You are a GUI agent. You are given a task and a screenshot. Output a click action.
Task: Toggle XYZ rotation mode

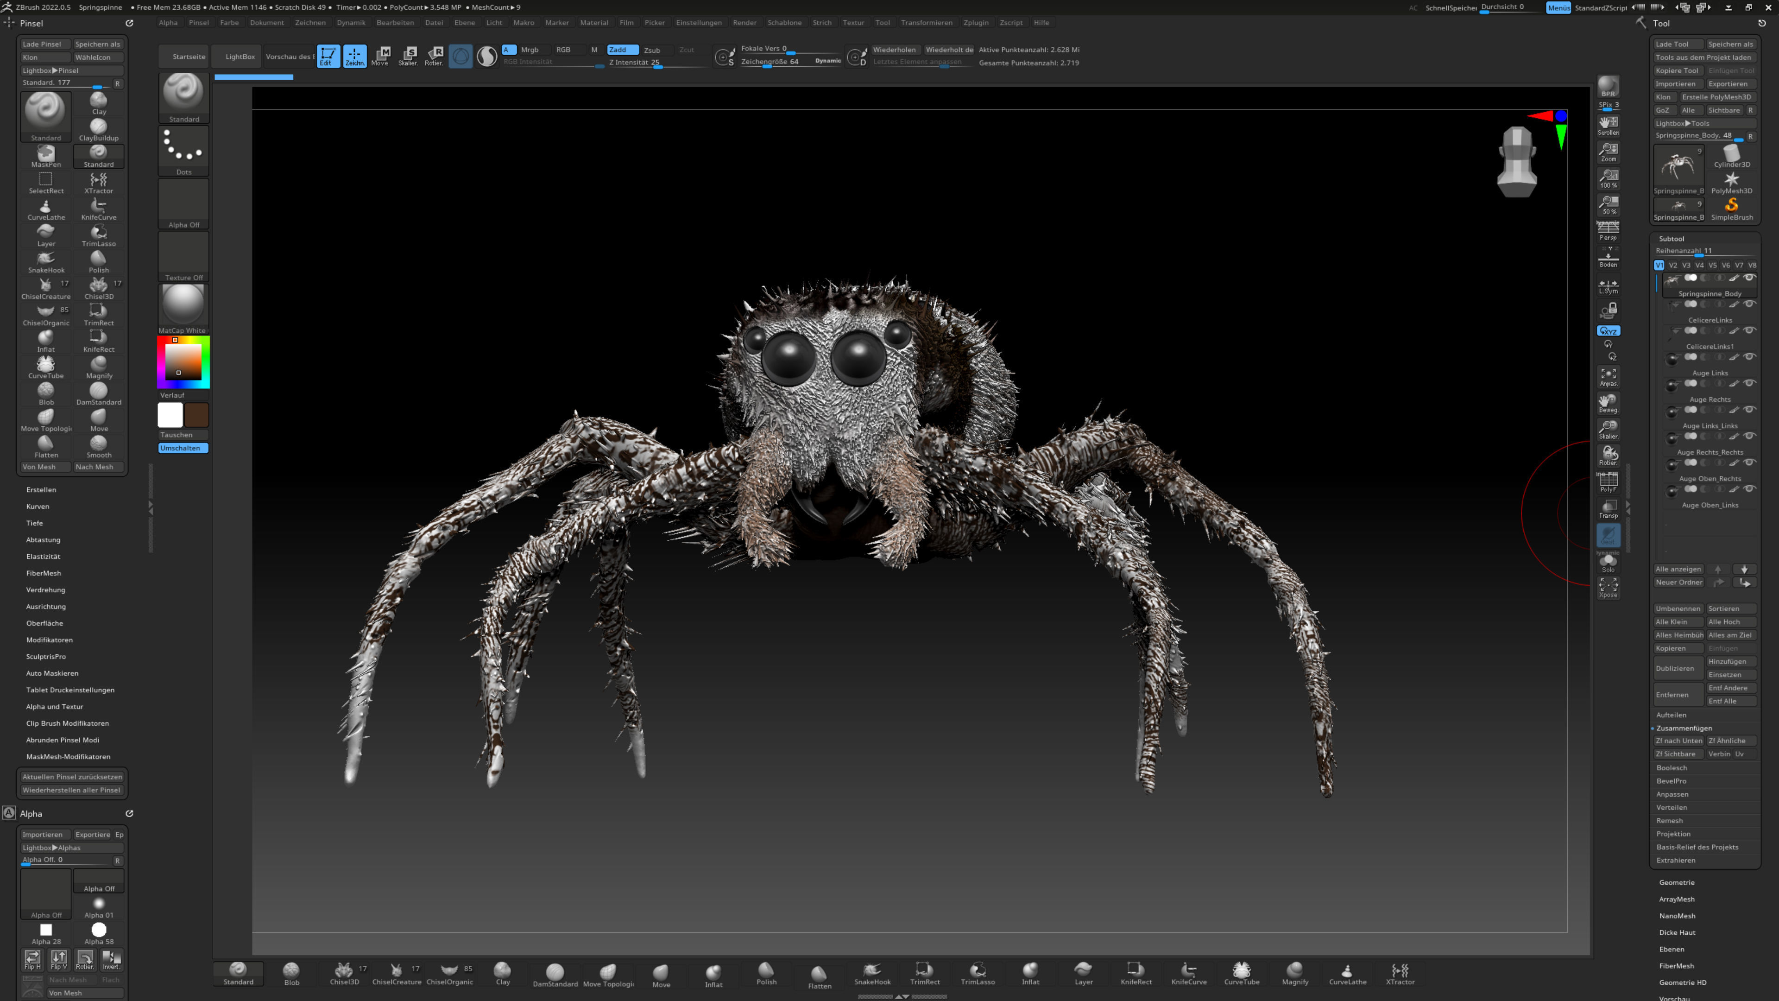pyautogui.click(x=1608, y=331)
